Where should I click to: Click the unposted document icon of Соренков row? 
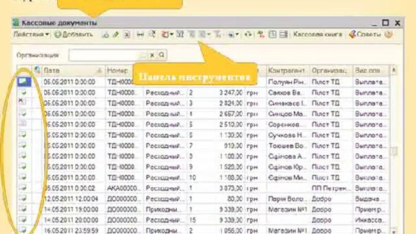point(23,123)
